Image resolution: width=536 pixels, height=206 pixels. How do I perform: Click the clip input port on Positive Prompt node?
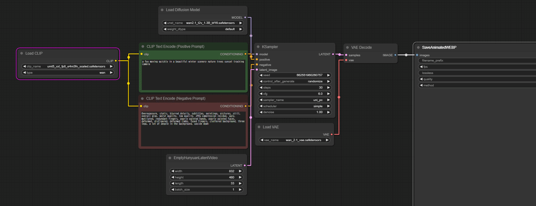tap(141, 54)
